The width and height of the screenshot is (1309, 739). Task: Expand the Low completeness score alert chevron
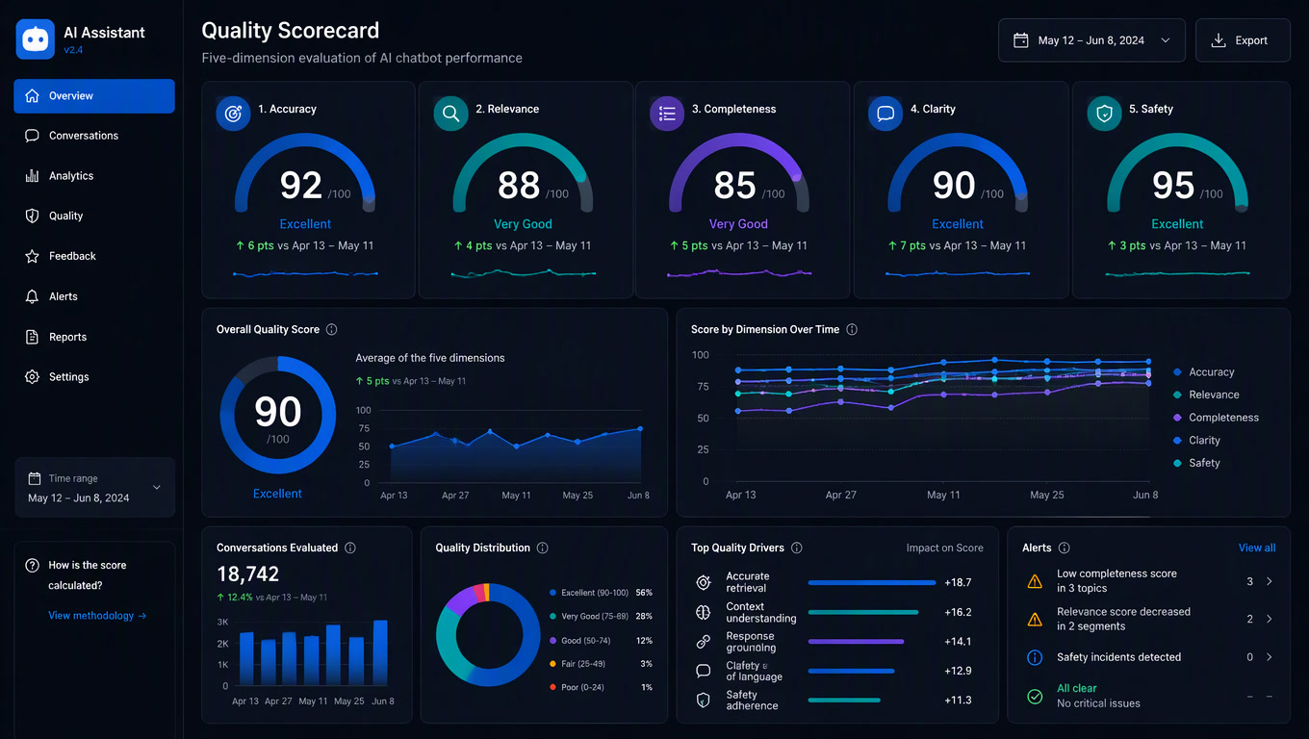[x=1270, y=581]
